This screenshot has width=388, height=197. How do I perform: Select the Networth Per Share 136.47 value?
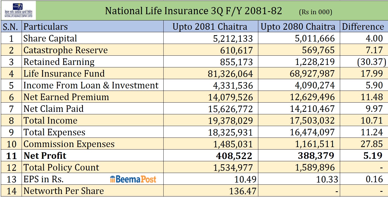[x=243, y=191]
